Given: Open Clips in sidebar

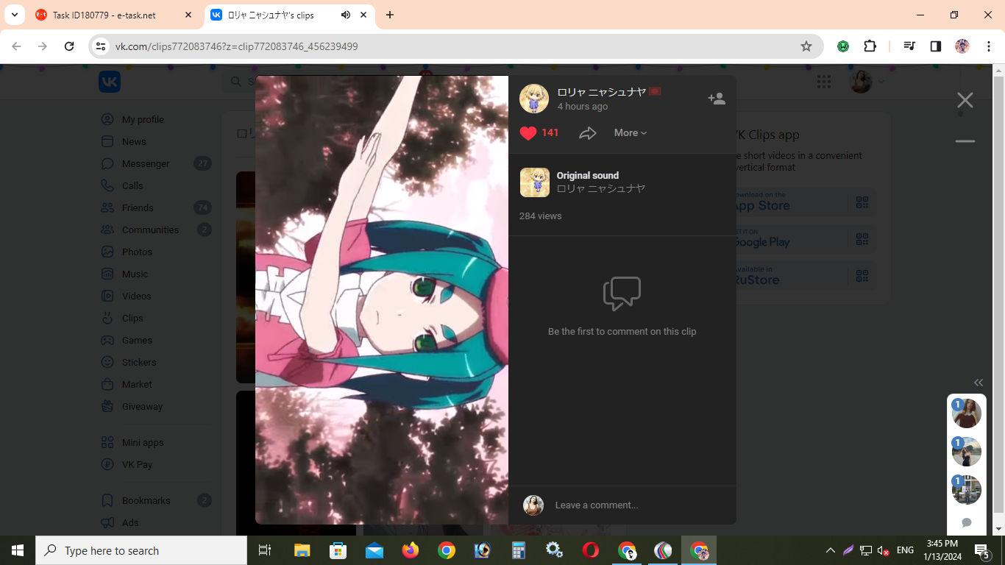Looking at the screenshot, I should 132,318.
